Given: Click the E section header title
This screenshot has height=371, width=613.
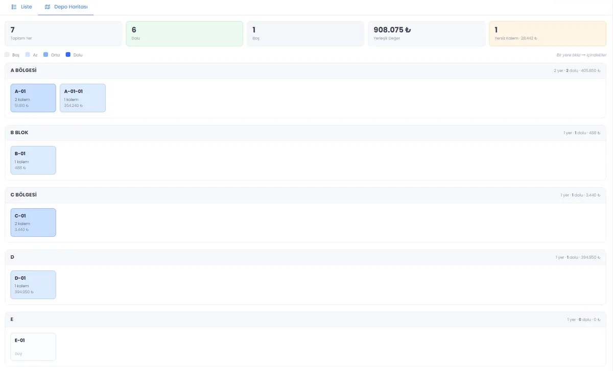Looking at the screenshot, I should click(12, 319).
